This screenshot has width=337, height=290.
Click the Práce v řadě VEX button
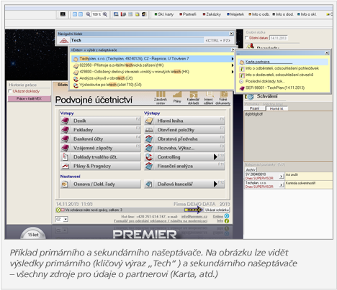(30, 98)
